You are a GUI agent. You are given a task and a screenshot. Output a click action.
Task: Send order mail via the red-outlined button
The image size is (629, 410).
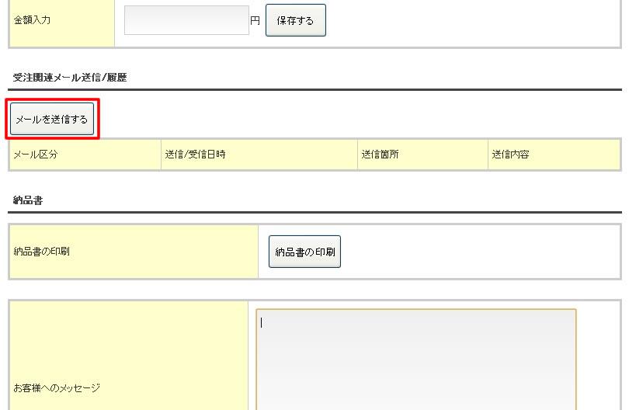52,120
